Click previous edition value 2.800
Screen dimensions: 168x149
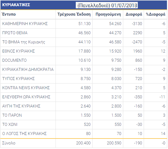tap(116, 106)
